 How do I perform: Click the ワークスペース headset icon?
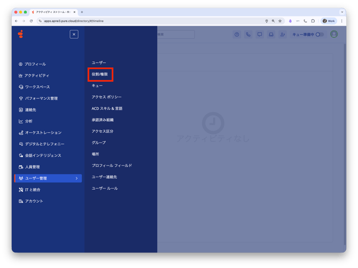tap(21, 87)
